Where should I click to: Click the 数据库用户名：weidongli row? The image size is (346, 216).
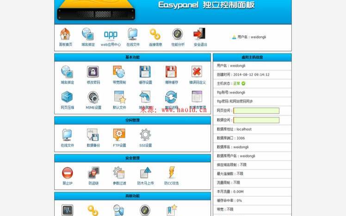coord(252,156)
